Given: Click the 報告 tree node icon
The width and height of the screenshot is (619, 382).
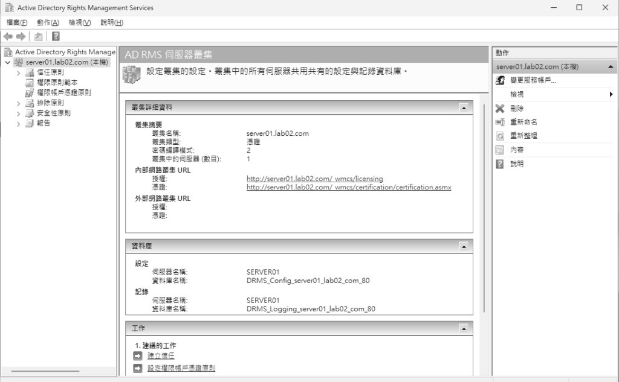Looking at the screenshot, I should click(x=30, y=123).
